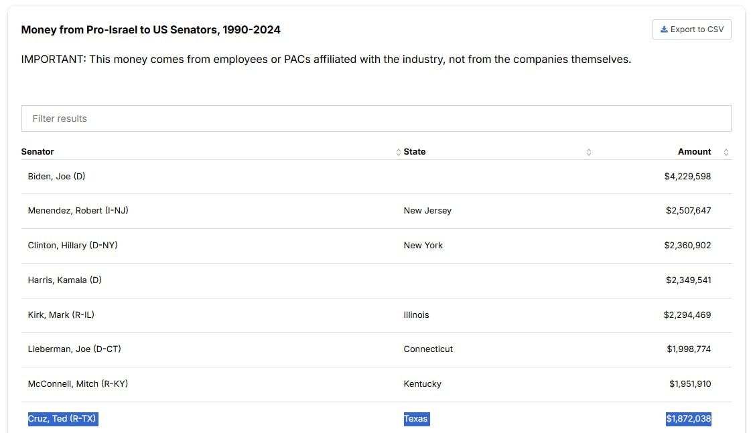The image size is (753, 433).
Task: Click Kirk, Mark (R-IL) in the list
Action: point(61,315)
